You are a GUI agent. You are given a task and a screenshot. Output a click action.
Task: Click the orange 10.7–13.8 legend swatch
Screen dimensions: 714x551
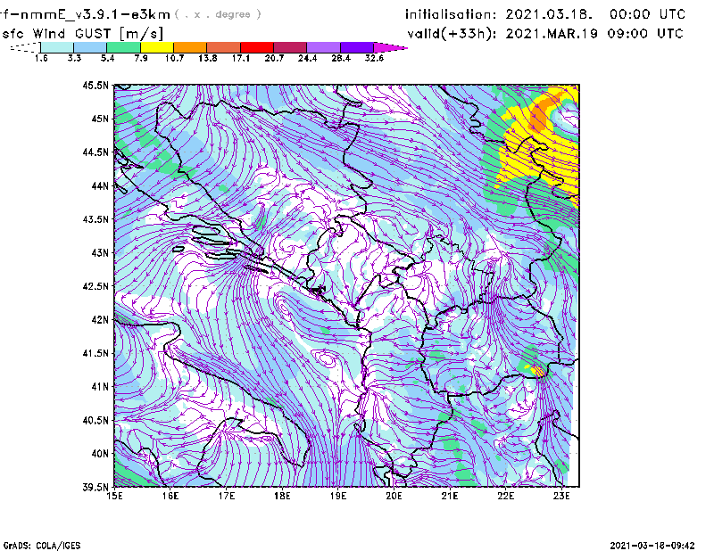click(190, 47)
